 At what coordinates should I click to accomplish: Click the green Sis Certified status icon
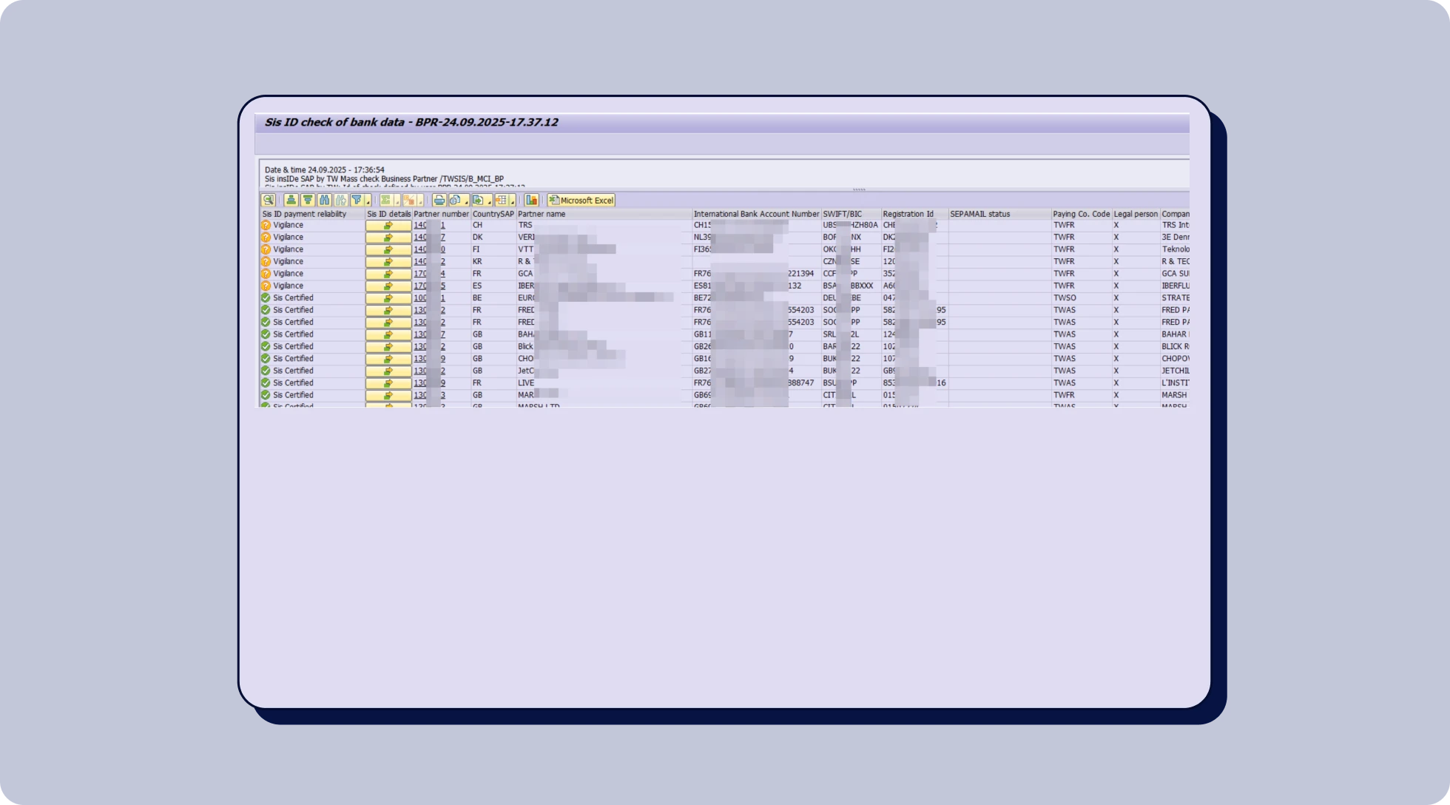[266, 297]
